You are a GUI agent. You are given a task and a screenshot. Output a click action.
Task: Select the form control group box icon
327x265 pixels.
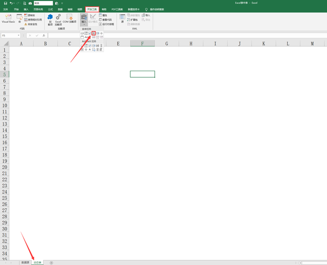[82, 37]
